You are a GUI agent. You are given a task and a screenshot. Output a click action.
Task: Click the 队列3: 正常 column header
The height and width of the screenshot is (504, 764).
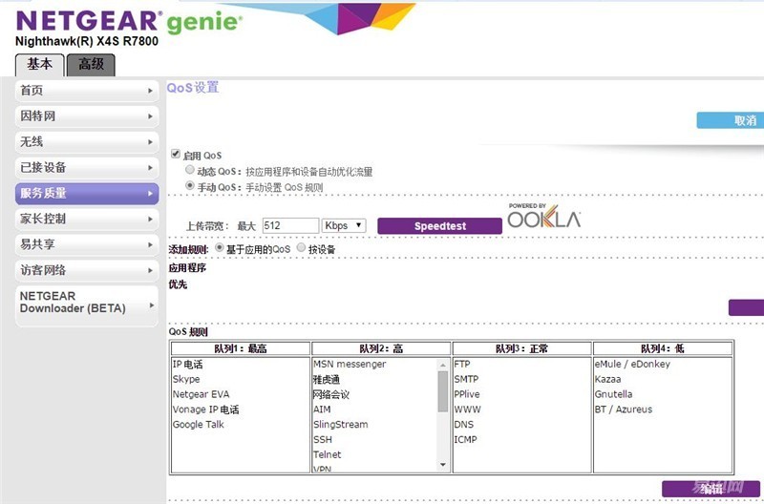tap(521, 348)
